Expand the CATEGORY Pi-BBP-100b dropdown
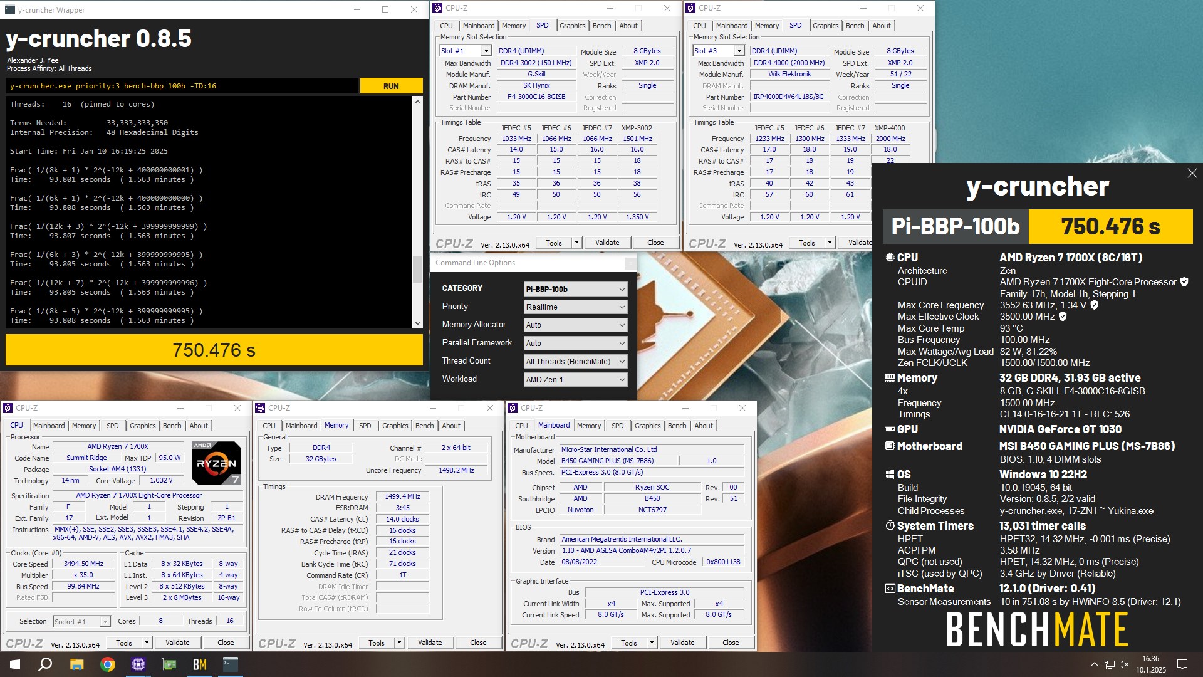The height and width of the screenshot is (677, 1203). tap(575, 289)
